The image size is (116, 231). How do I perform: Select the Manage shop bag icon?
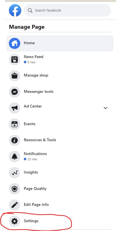click(x=14, y=76)
